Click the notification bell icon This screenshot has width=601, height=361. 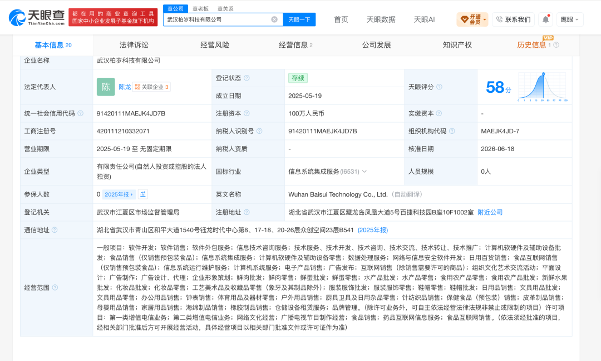coord(545,19)
